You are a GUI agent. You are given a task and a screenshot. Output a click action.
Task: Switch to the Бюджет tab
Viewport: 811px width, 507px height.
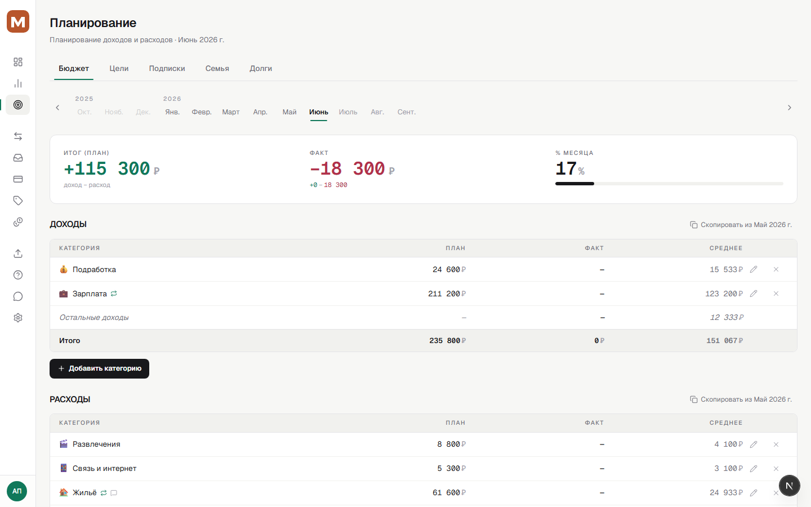74,68
